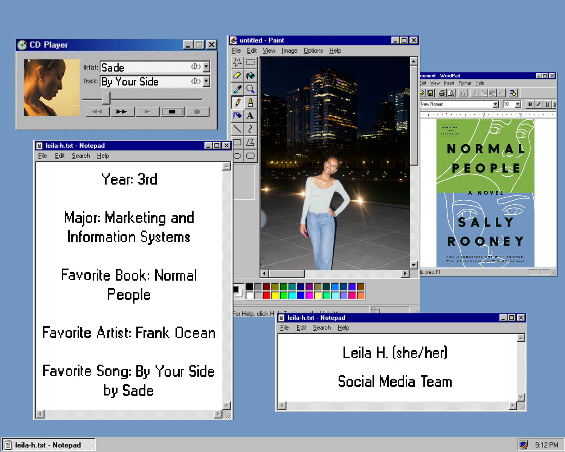
Task: Click the Paste icon in WordPad
Action: tap(492, 93)
